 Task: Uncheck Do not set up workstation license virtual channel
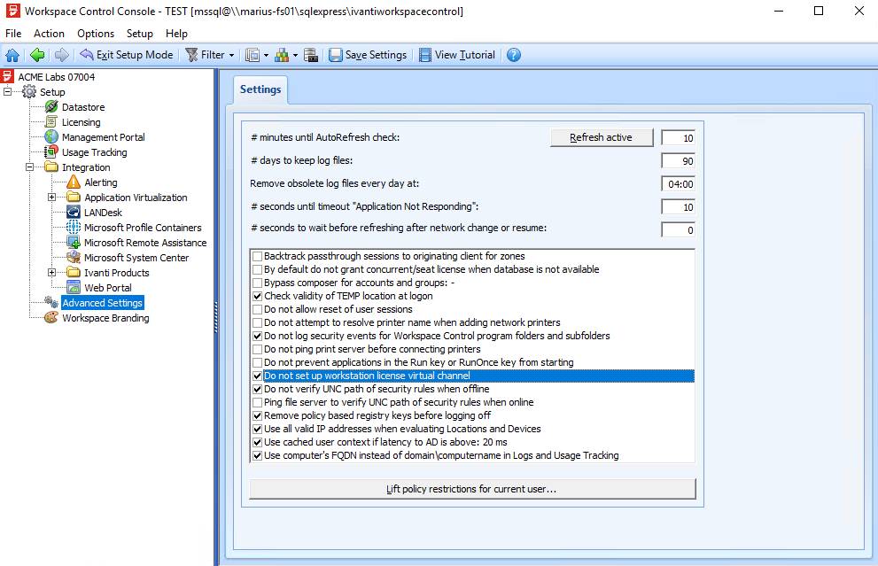(258, 376)
